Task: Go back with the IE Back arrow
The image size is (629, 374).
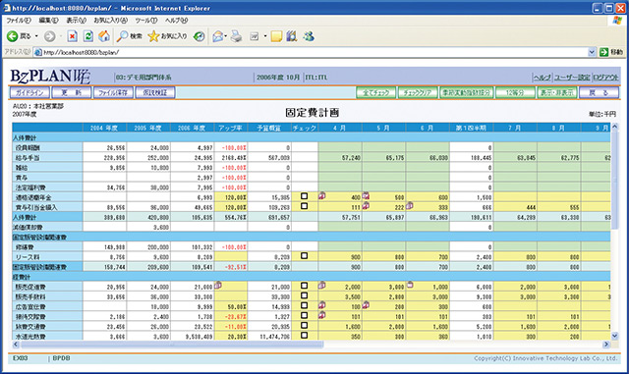Action: click(x=13, y=36)
